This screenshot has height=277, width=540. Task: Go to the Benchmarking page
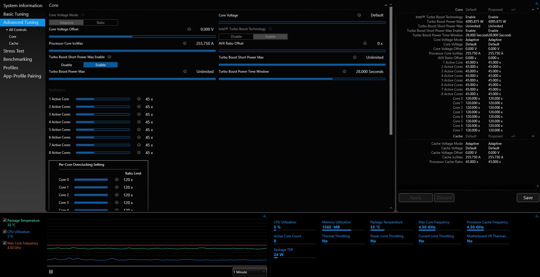tap(18, 59)
